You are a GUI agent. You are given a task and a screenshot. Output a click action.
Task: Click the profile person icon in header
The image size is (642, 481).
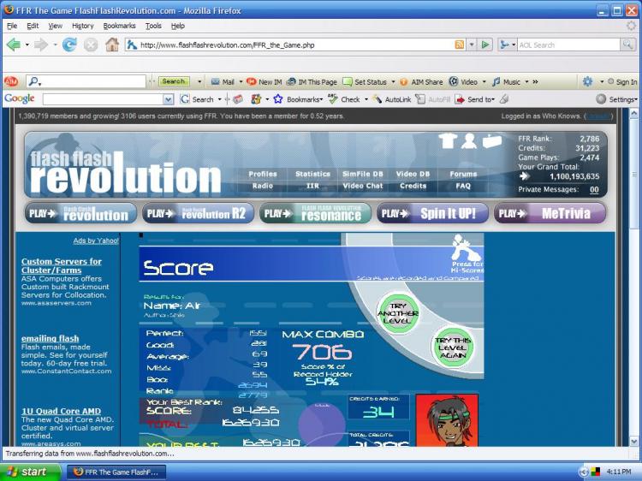(x=469, y=141)
